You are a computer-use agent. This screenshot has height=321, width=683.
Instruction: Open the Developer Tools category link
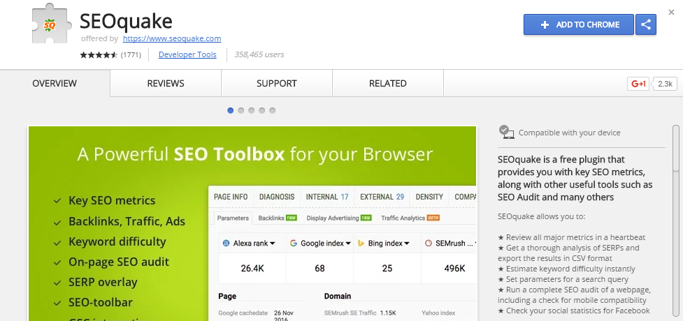187,54
